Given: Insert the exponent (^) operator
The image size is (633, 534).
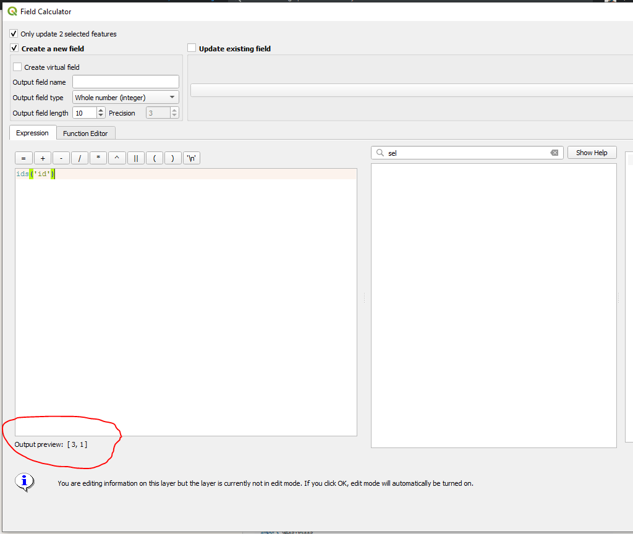Looking at the screenshot, I should coord(117,158).
